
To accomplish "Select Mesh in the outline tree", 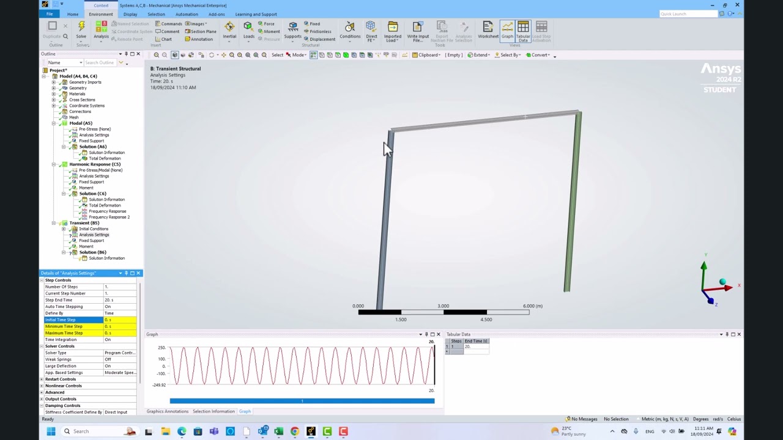I will click(74, 117).
